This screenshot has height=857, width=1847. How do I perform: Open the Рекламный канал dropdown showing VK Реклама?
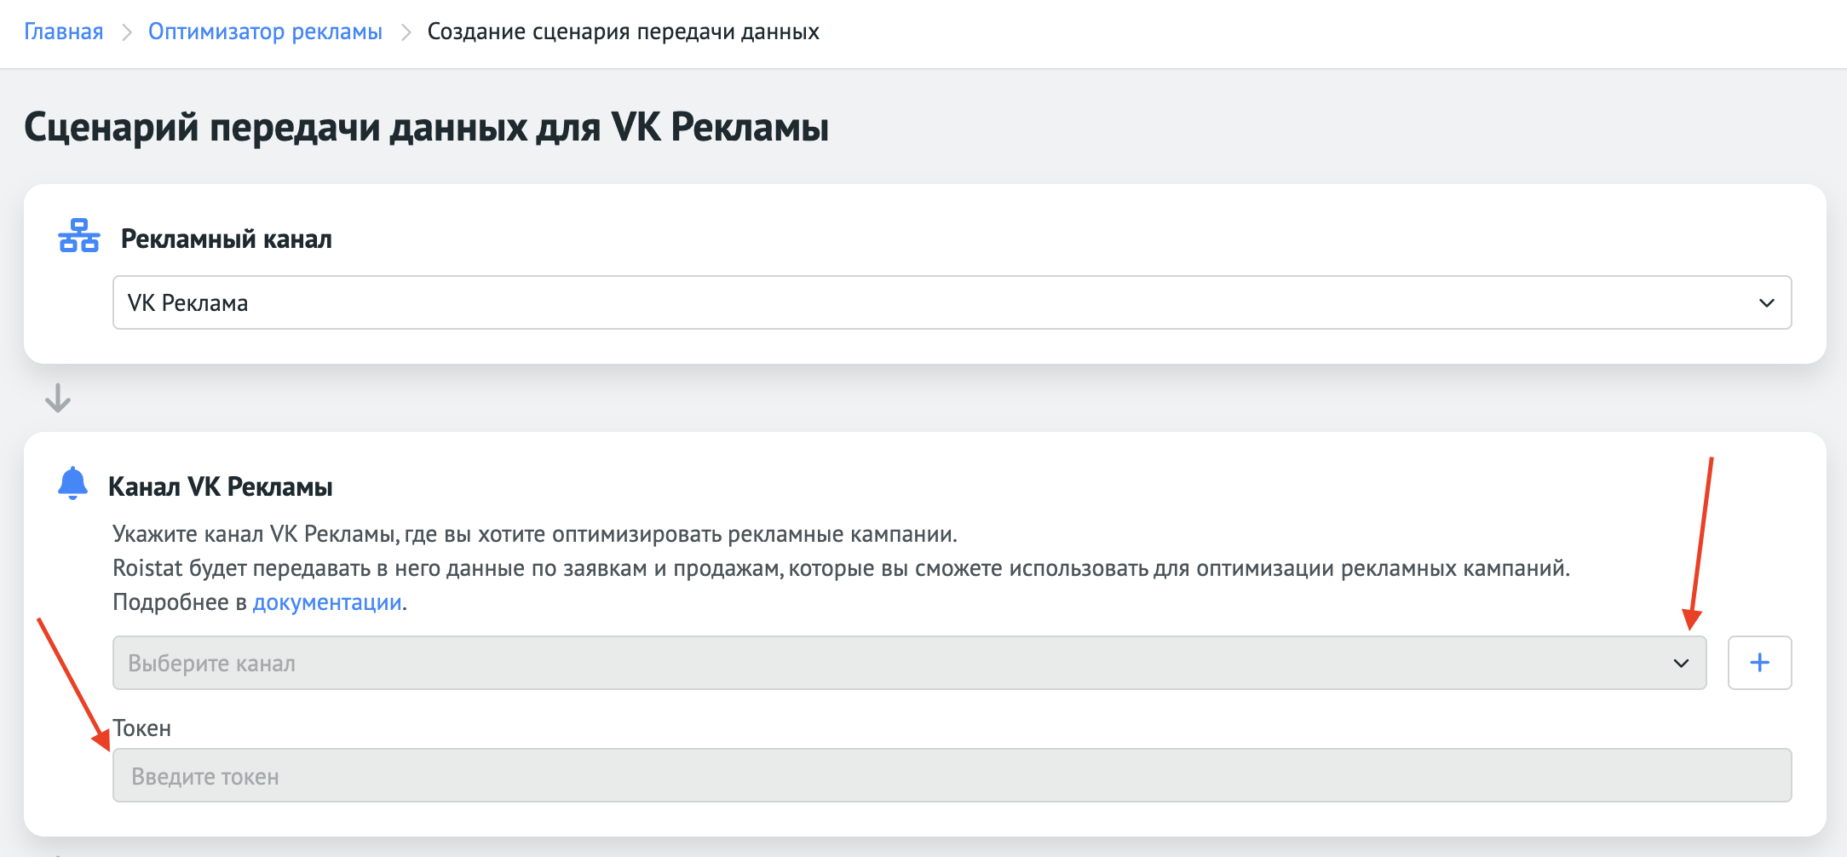click(952, 302)
